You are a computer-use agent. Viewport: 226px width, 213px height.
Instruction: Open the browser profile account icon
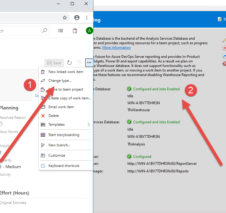point(77,18)
